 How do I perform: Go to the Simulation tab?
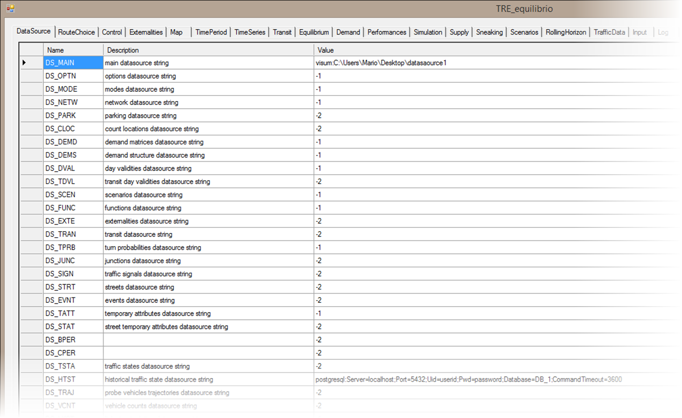click(x=427, y=32)
